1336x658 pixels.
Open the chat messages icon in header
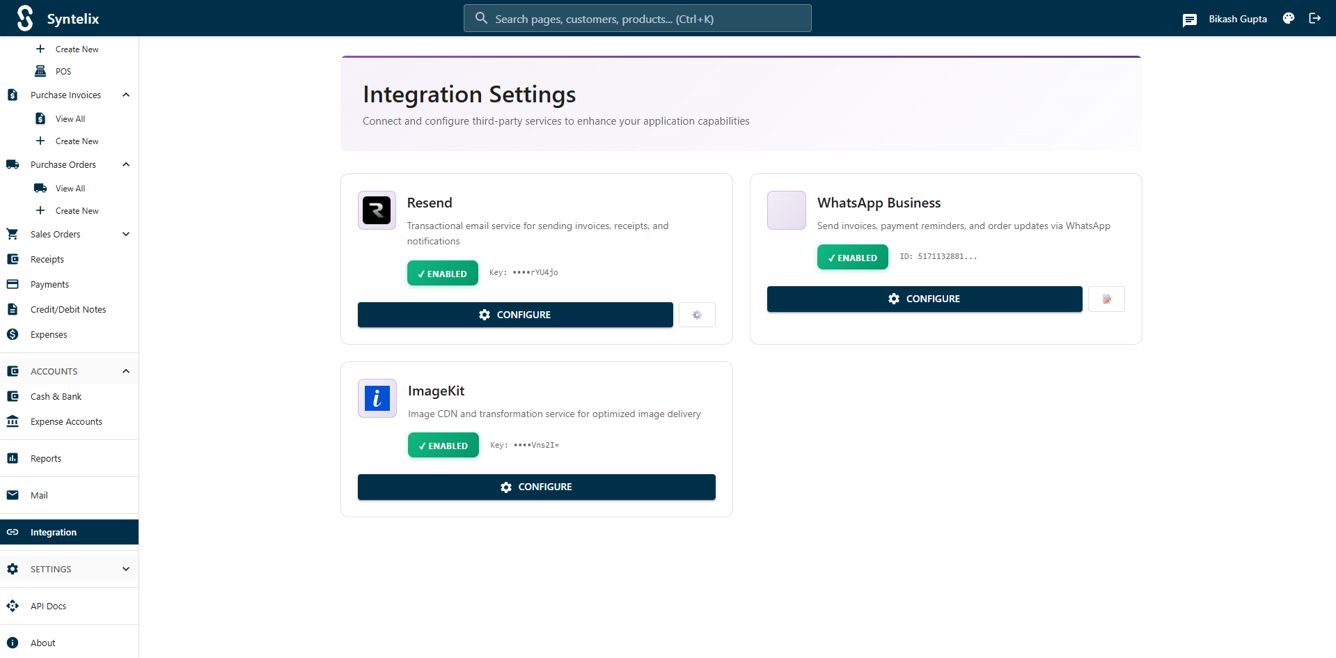[1189, 19]
